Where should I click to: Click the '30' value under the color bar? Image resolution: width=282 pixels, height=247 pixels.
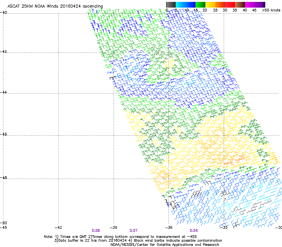coord(225,10)
